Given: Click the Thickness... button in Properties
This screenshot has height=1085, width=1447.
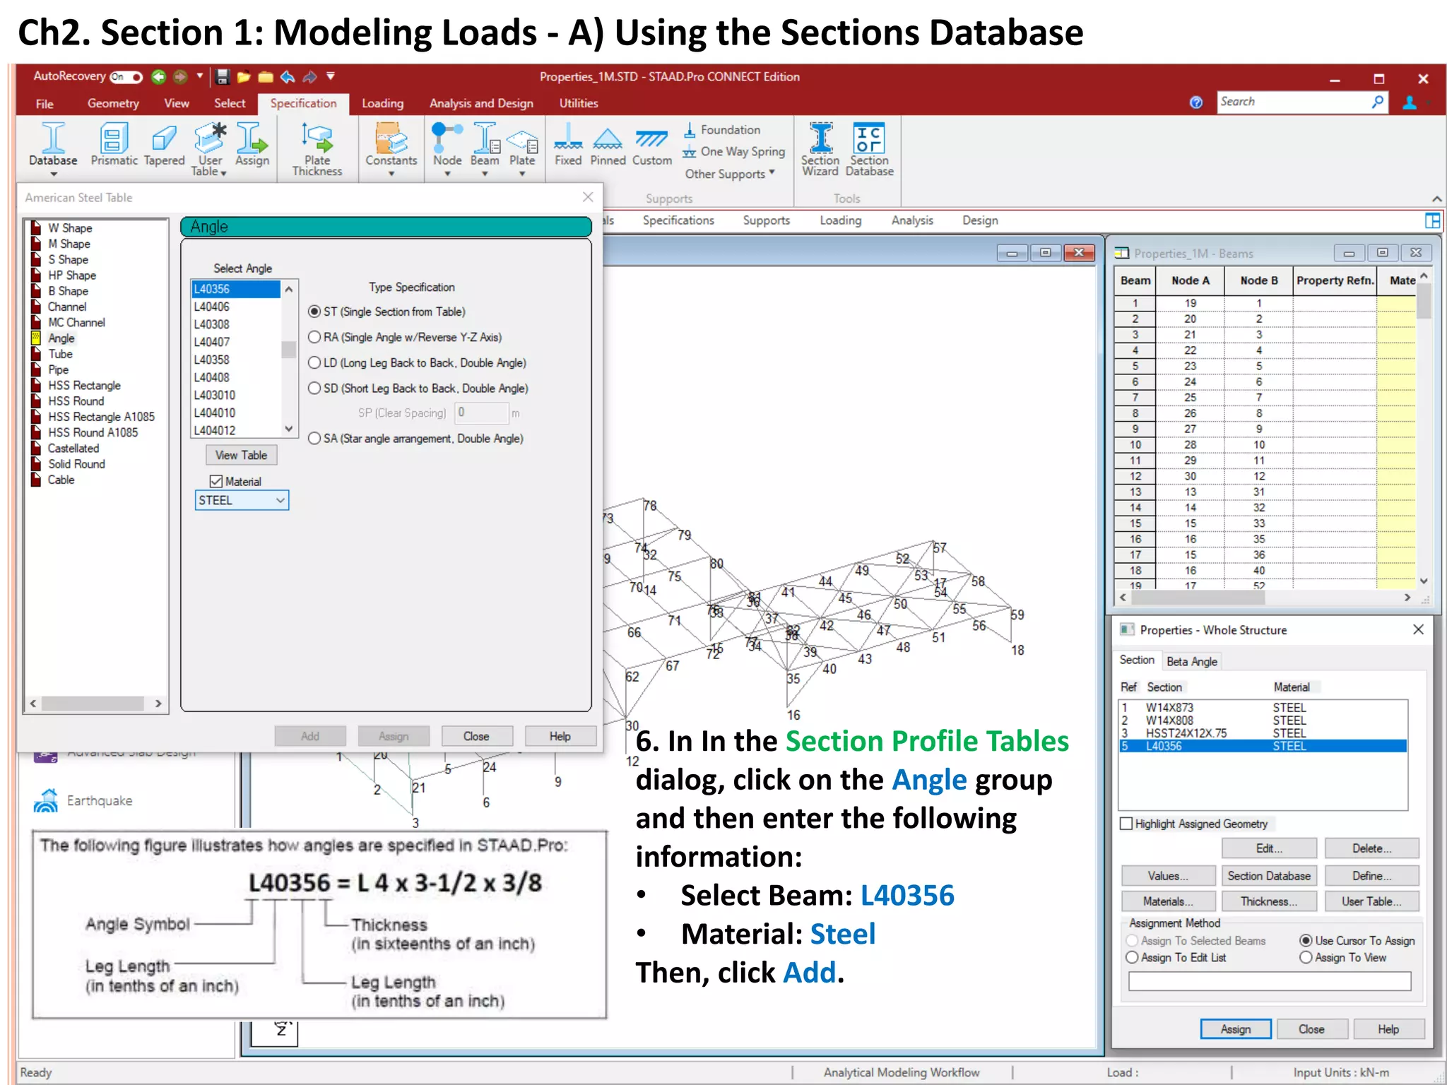Looking at the screenshot, I should (1268, 902).
